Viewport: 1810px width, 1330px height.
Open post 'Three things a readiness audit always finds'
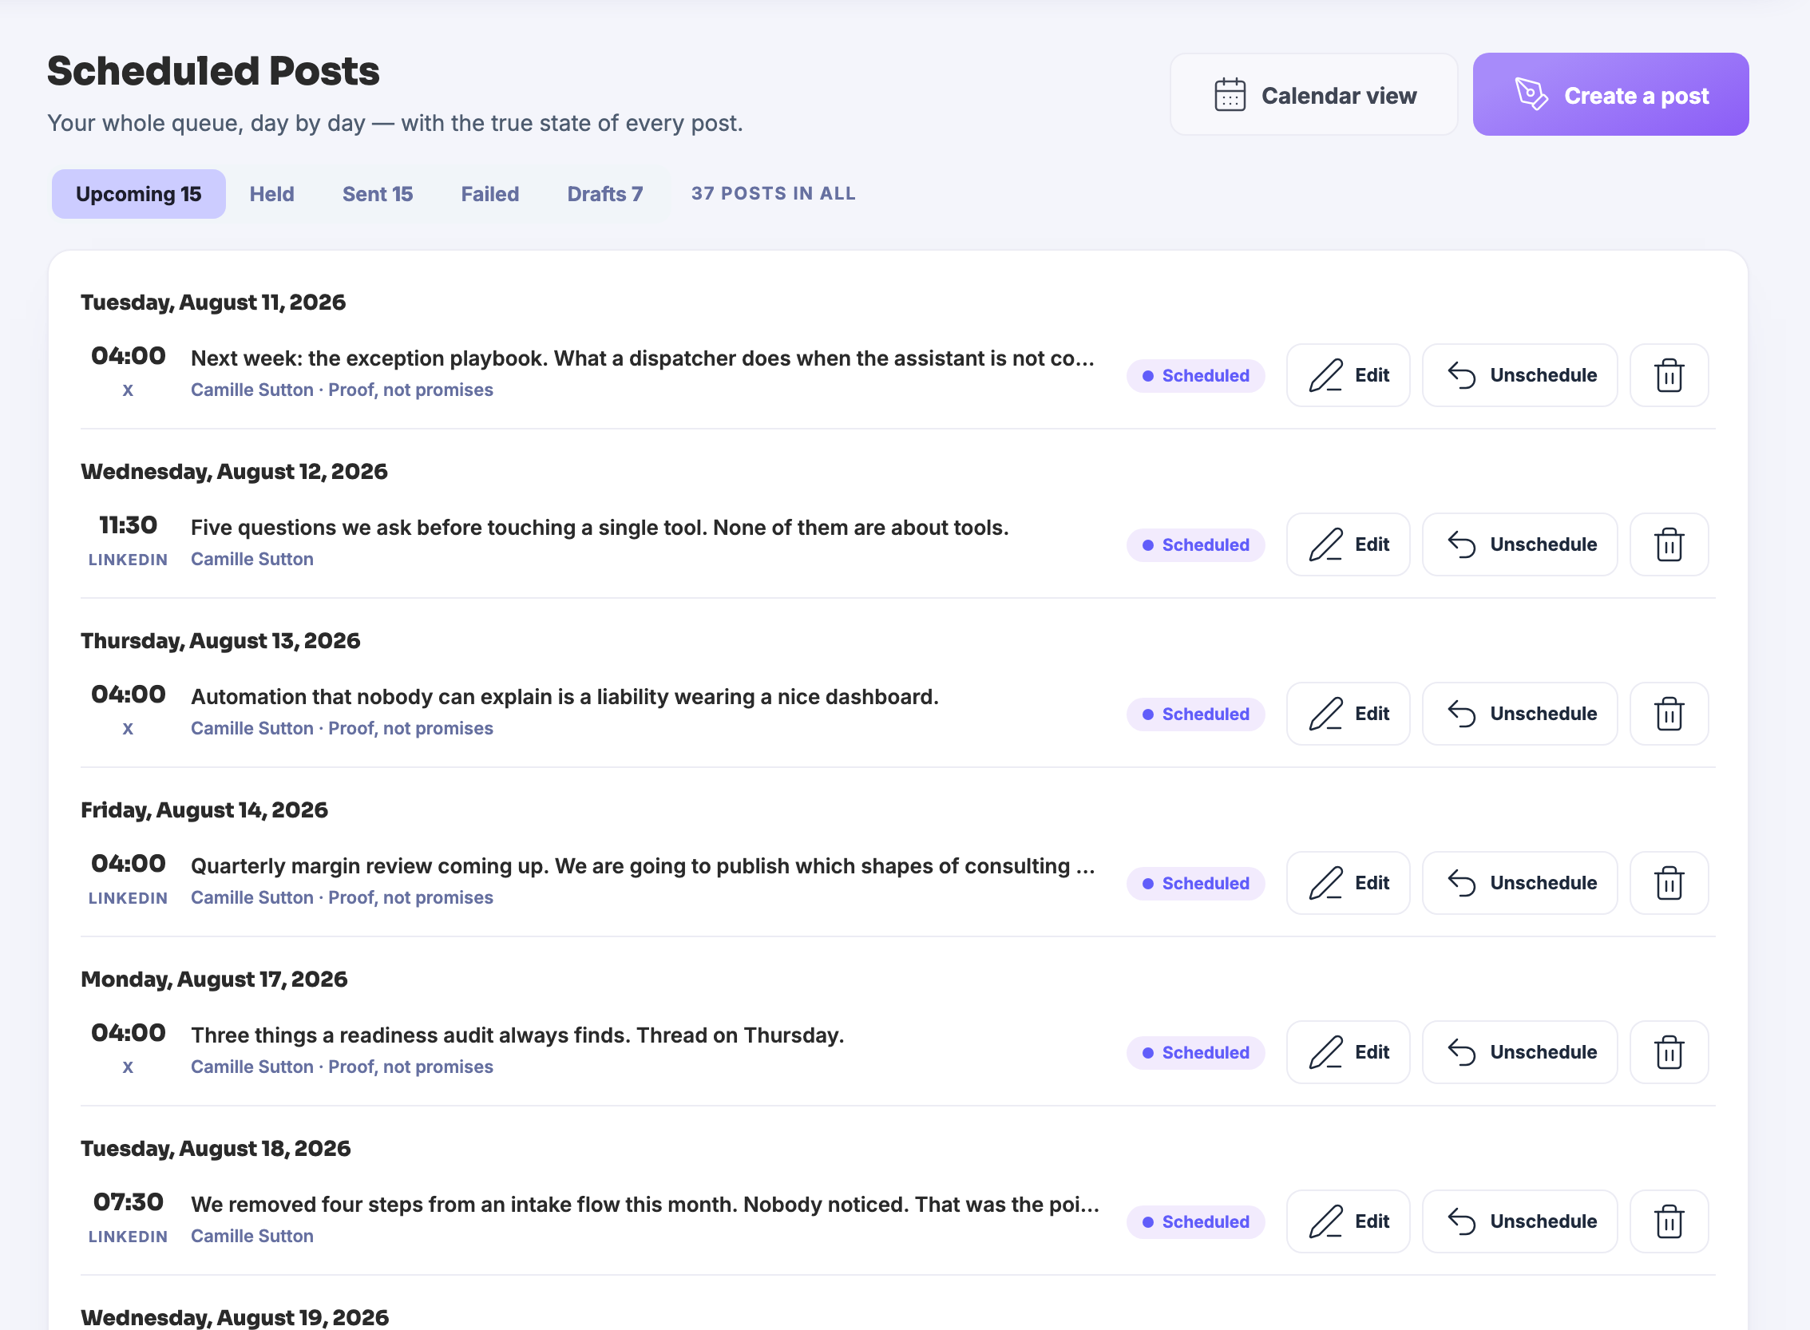[x=517, y=1035]
